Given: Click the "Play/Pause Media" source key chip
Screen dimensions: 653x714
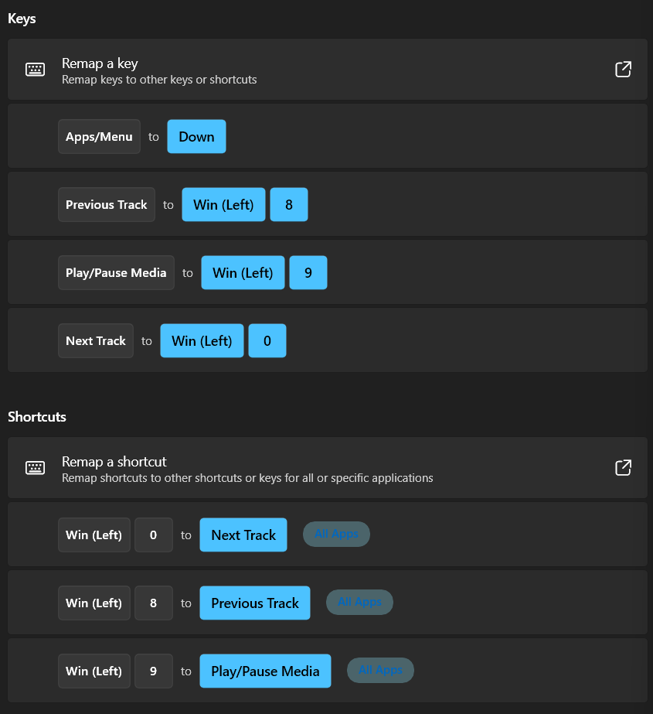Looking at the screenshot, I should 116,272.
